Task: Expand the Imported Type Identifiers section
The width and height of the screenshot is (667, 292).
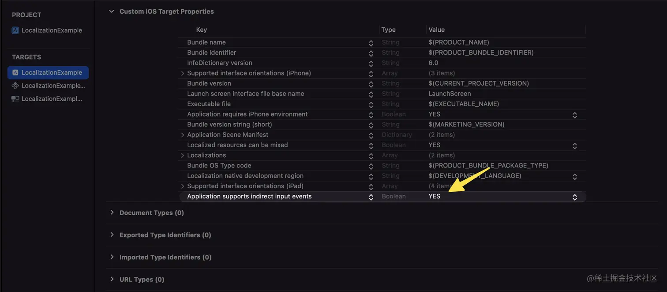Action: [112, 257]
